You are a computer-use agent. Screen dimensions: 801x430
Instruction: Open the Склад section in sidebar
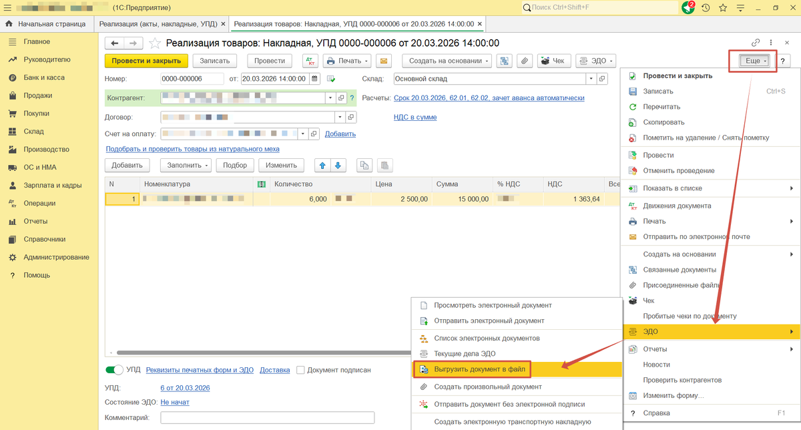(35, 132)
